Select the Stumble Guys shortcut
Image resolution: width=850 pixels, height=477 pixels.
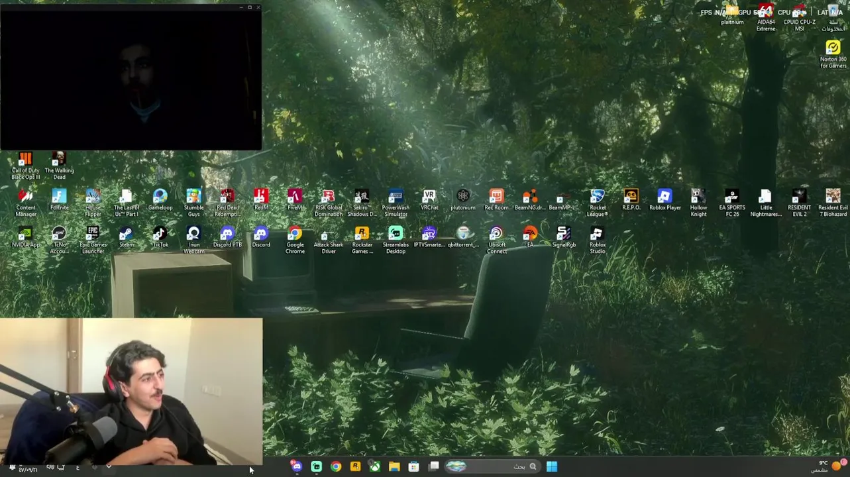coord(193,203)
